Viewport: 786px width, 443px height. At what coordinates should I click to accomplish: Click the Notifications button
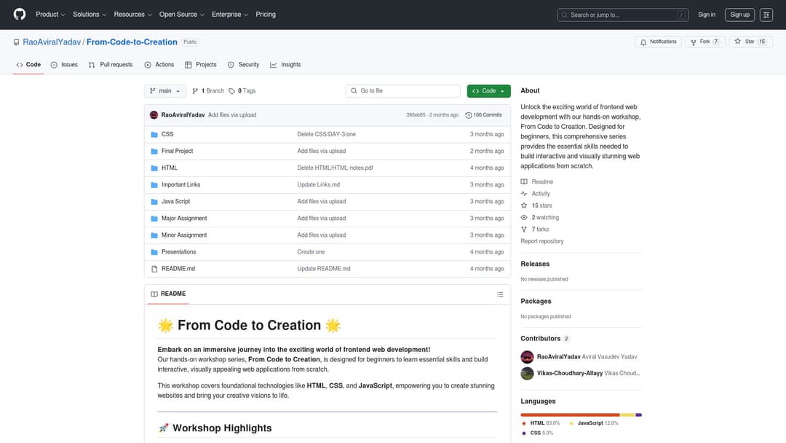point(658,42)
